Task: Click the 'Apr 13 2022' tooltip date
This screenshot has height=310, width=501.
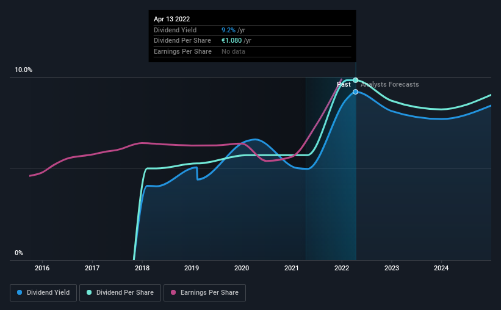Action: [x=172, y=19]
